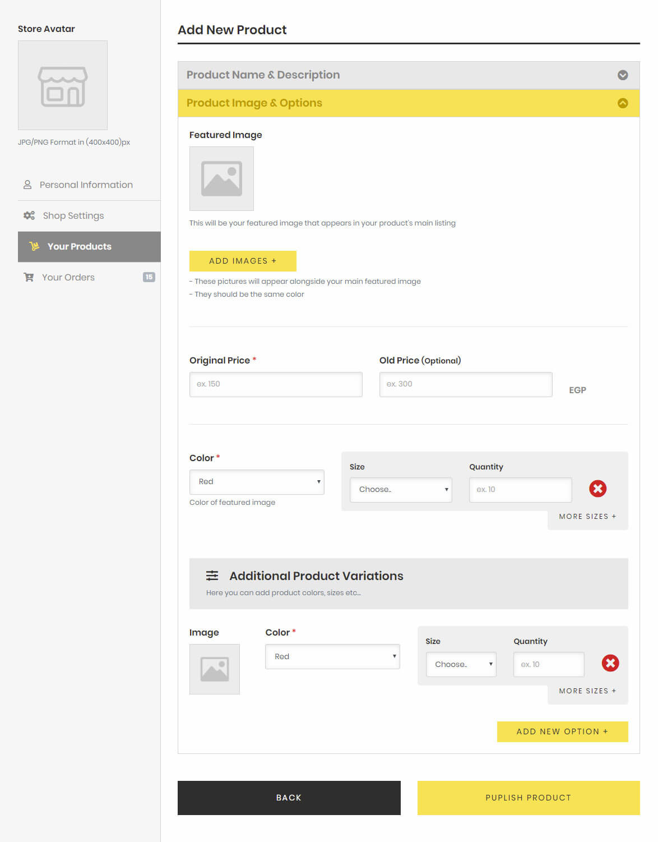The width and height of the screenshot is (658, 842).
Task: Click the ADD NEW OPTION + button
Action: coord(562,731)
